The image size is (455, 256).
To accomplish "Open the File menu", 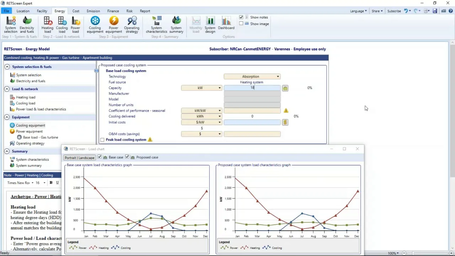I will (x=6, y=11).
